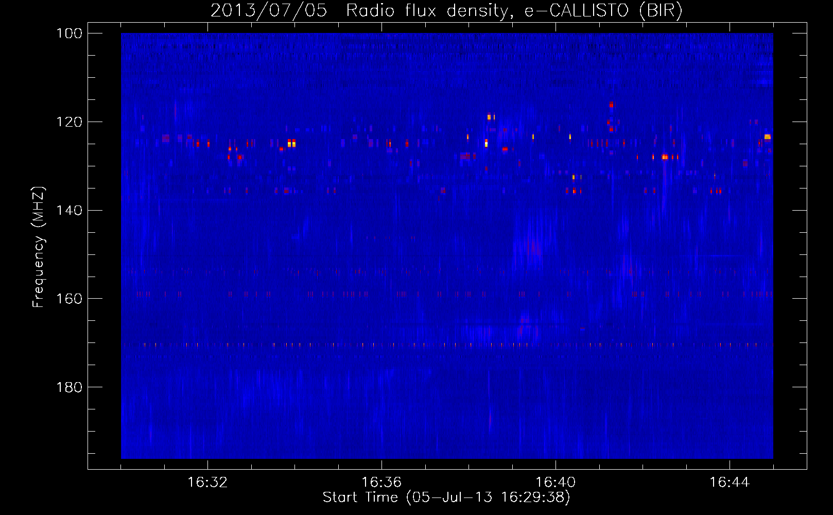Select the 16:44 time tick label
The width and height of the screenshot is (833, 515).
click(730, 483)
